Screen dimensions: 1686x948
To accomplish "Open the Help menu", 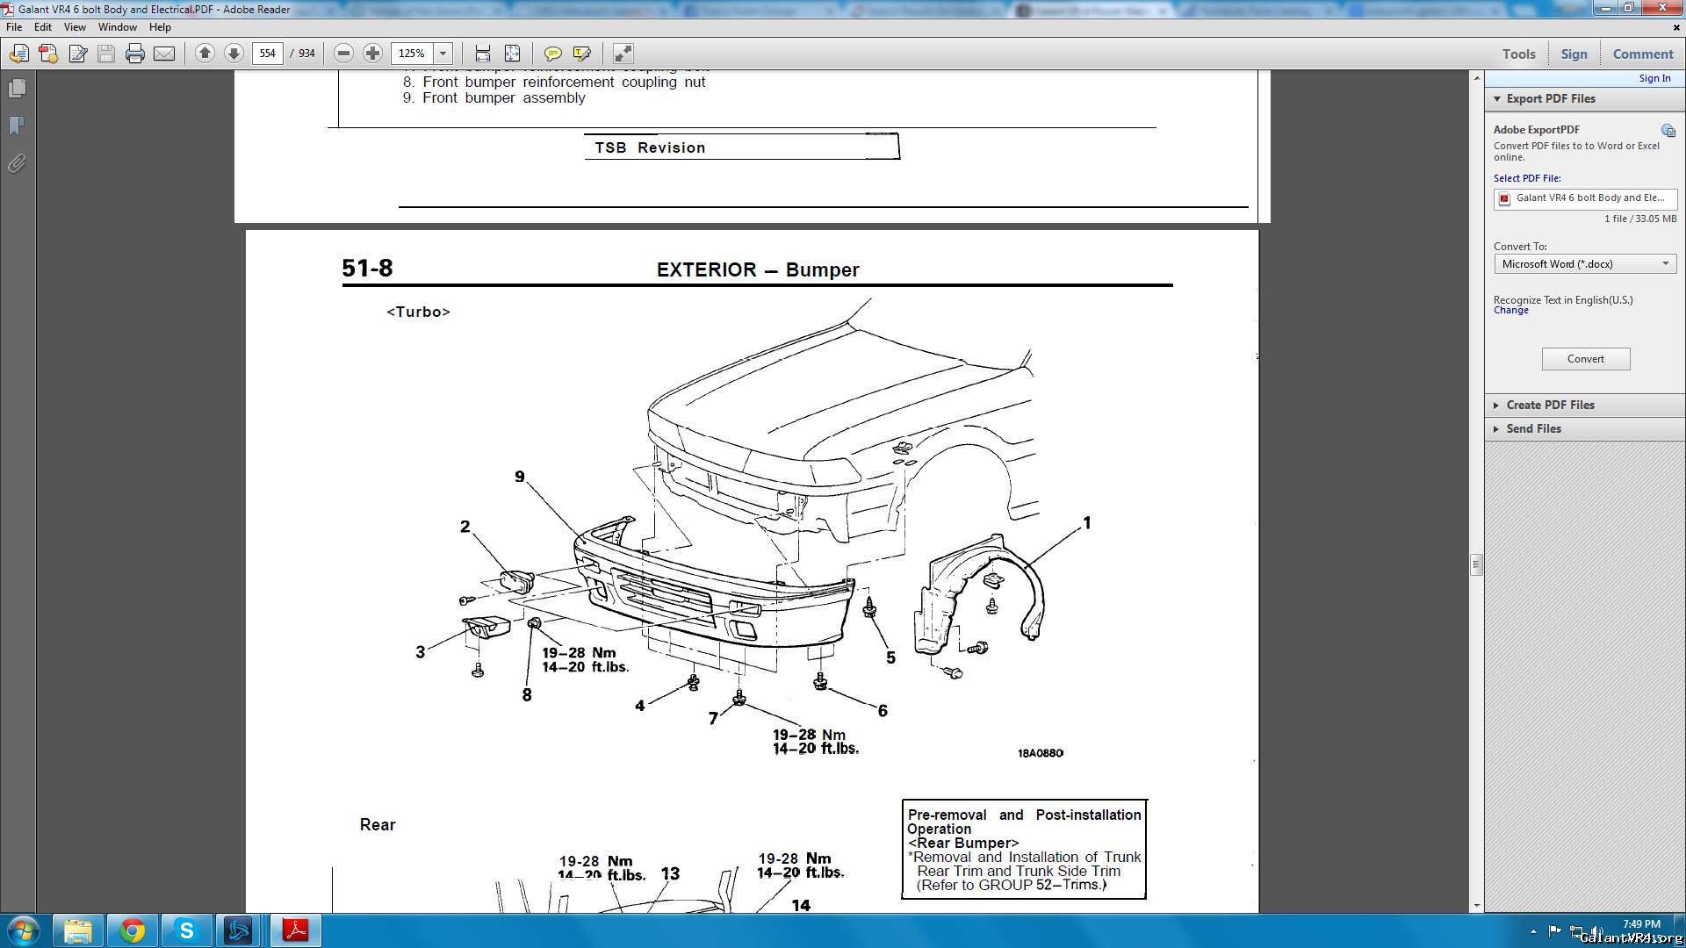I will [x=160, y=27].
